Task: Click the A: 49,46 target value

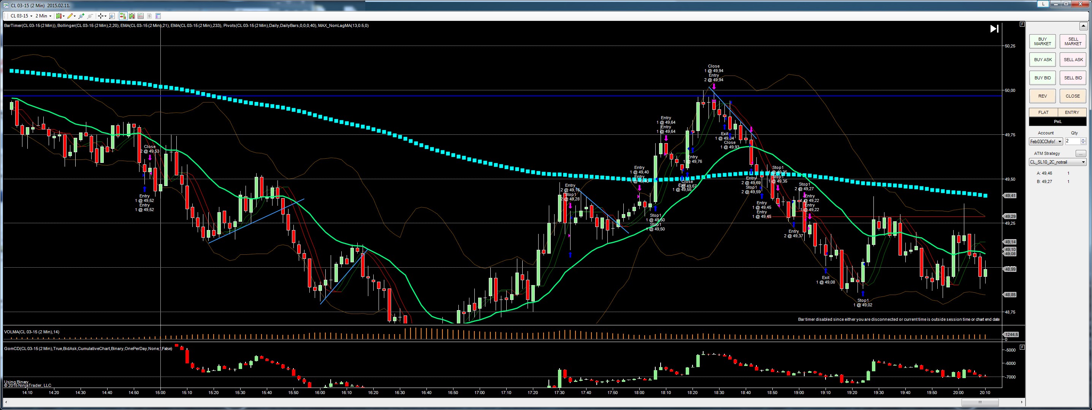Action: coord(1044,173)
